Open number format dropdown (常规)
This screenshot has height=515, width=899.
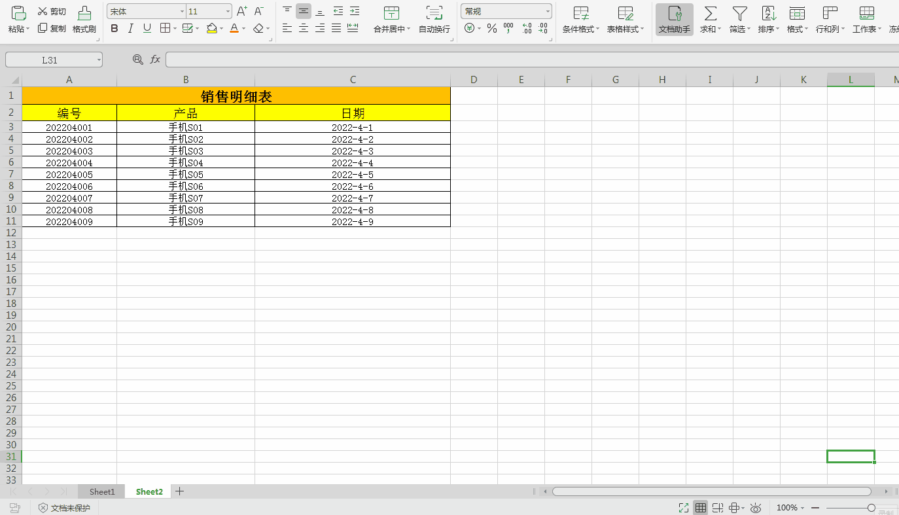click(548, 12)
